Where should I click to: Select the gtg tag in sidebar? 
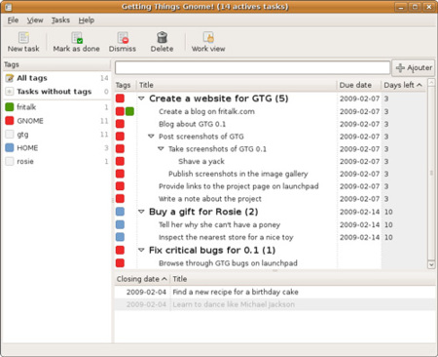[56, 135]
